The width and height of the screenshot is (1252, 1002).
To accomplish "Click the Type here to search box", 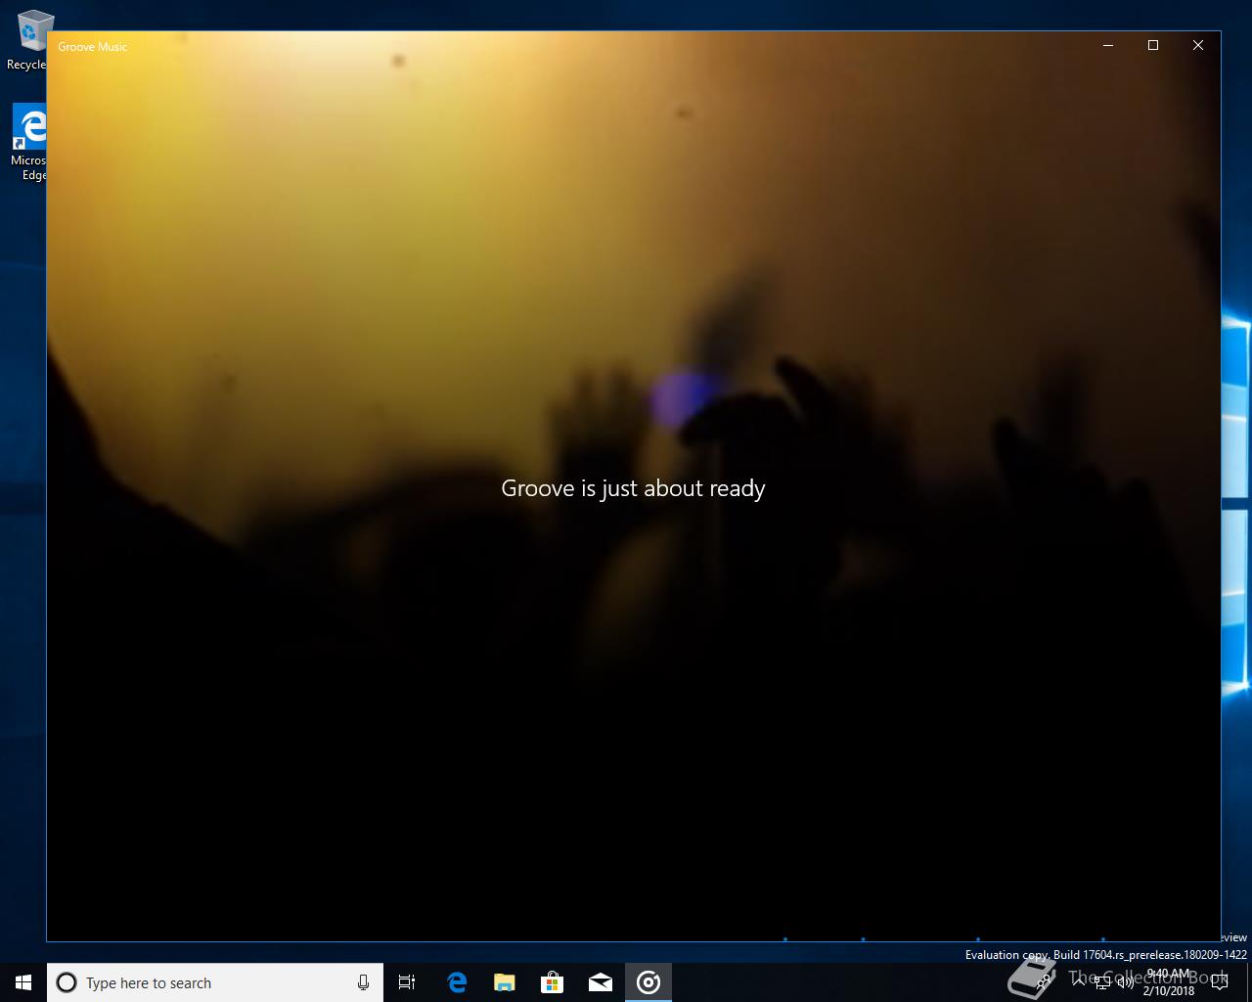I will [x=215, y=982].
